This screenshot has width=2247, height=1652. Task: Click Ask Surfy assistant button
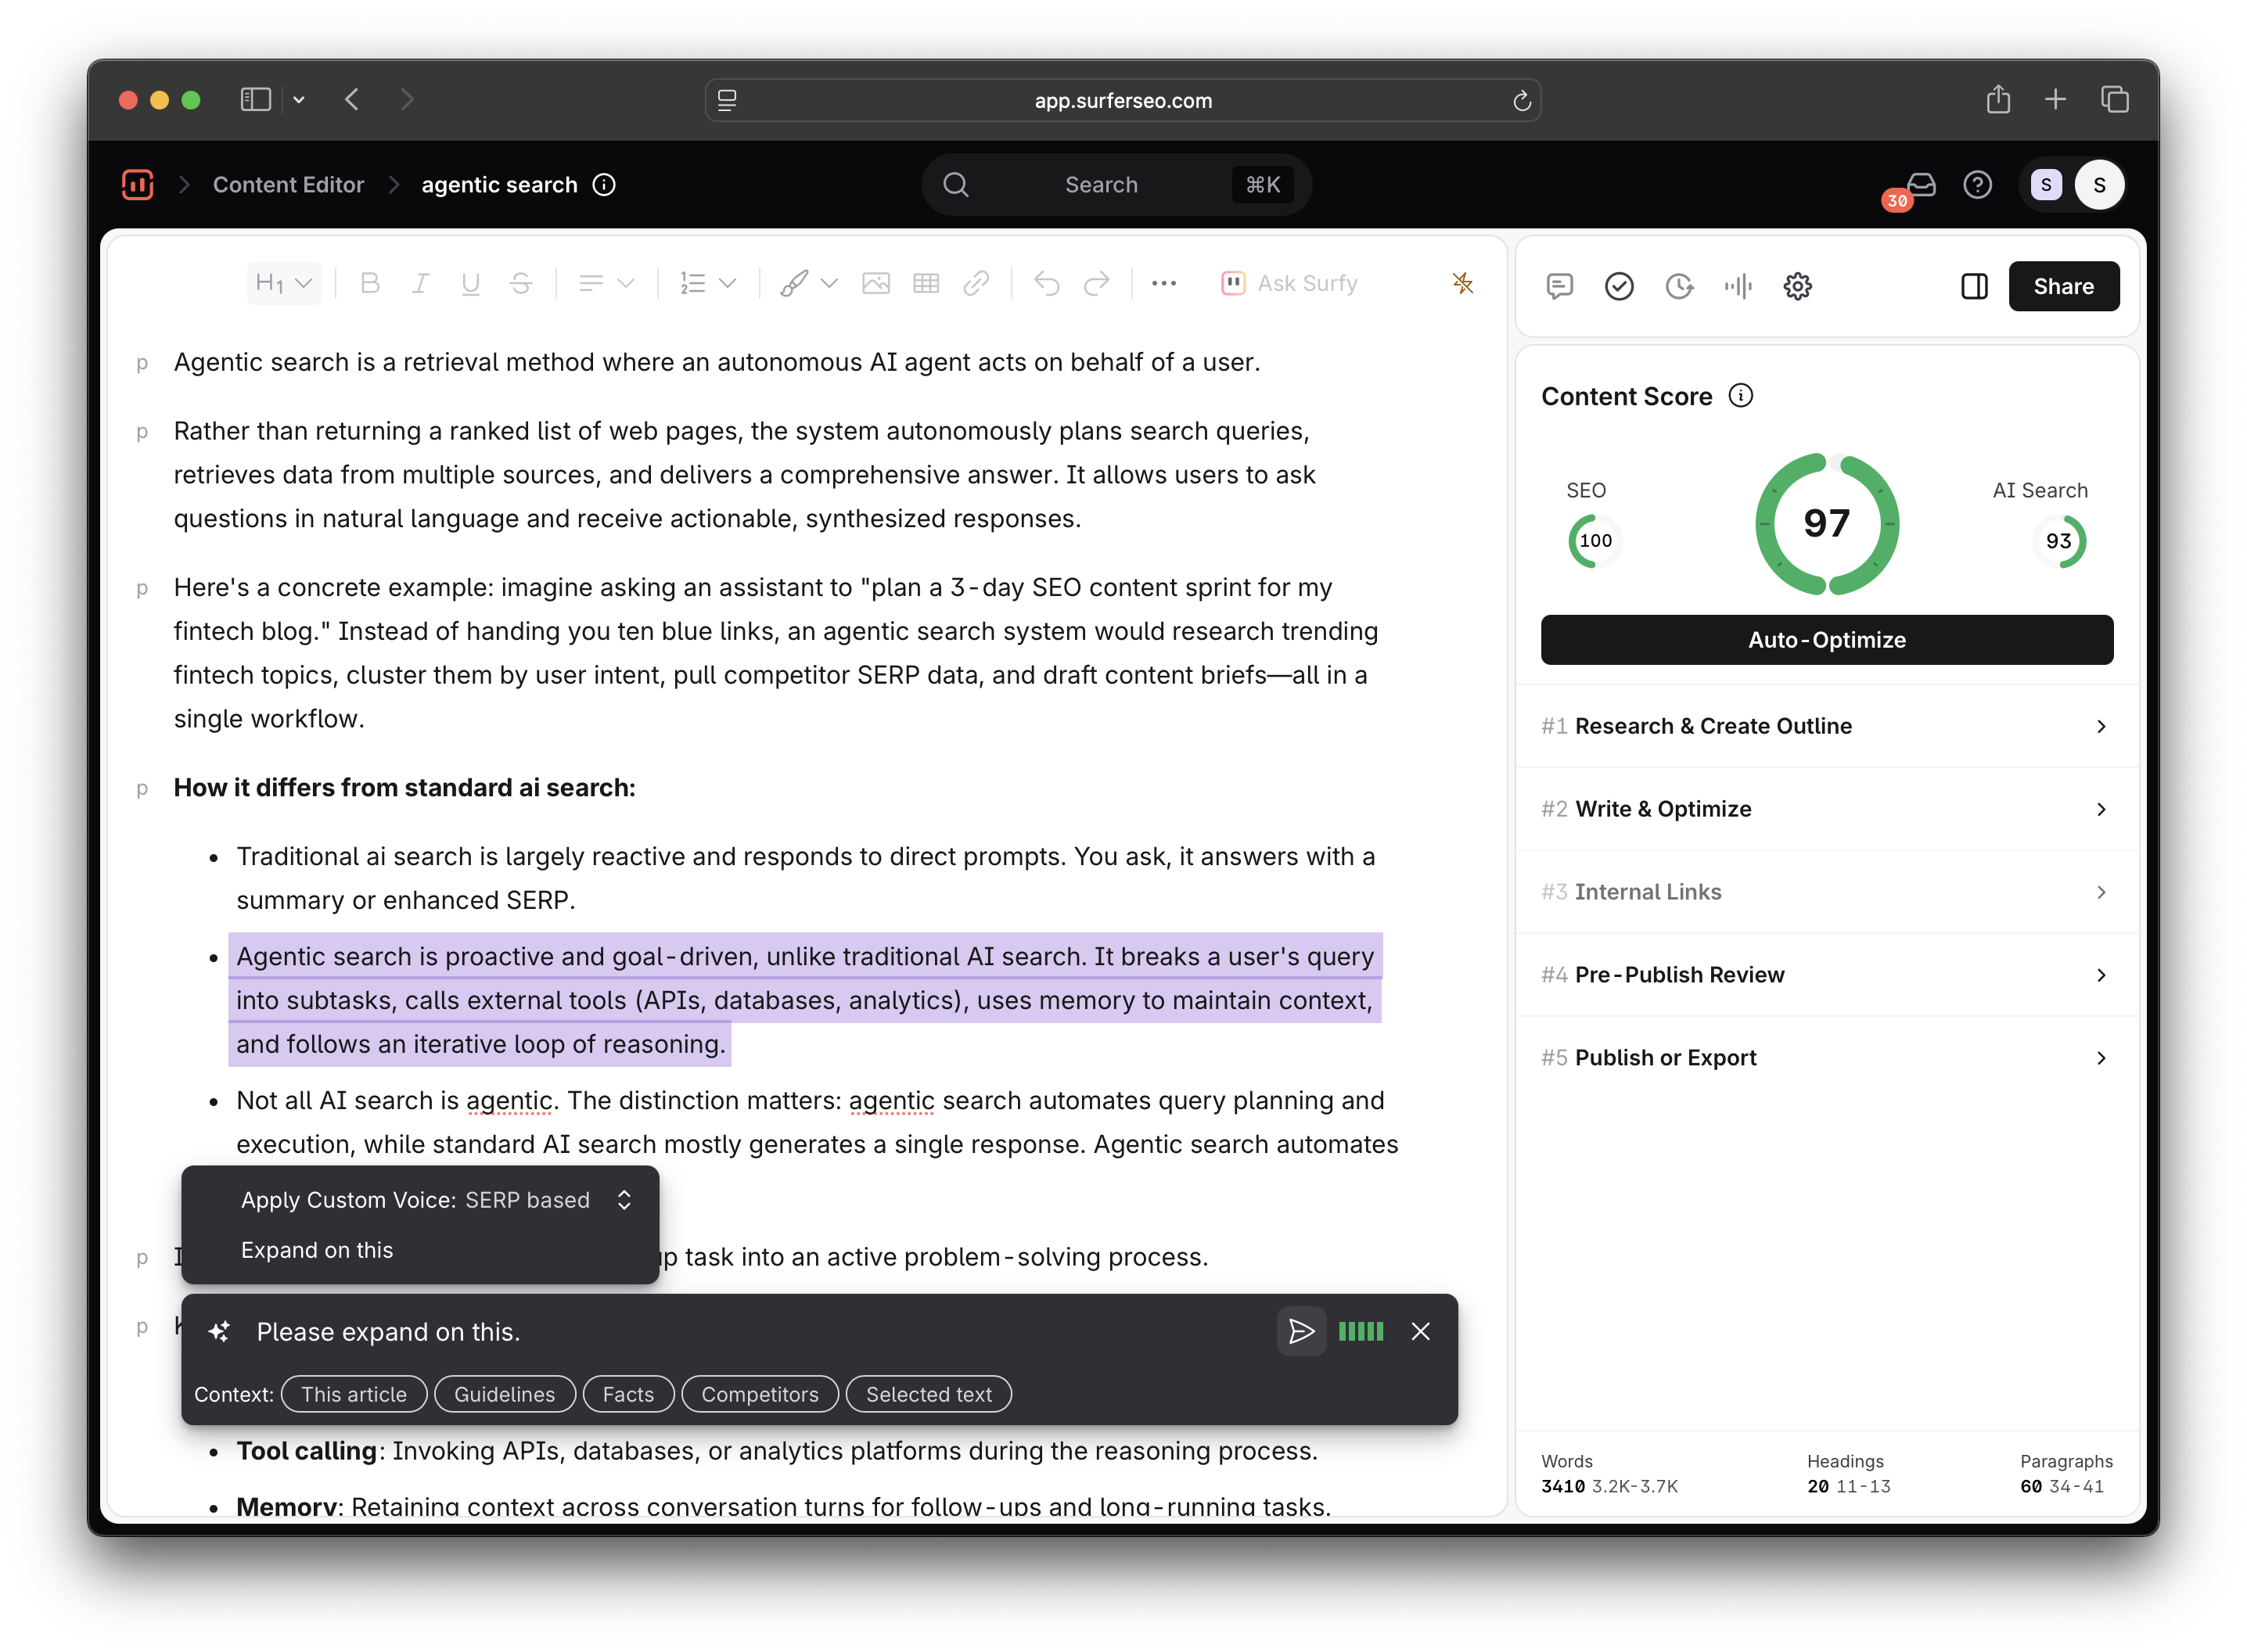pyautogui.click(x=1290, y=283)
